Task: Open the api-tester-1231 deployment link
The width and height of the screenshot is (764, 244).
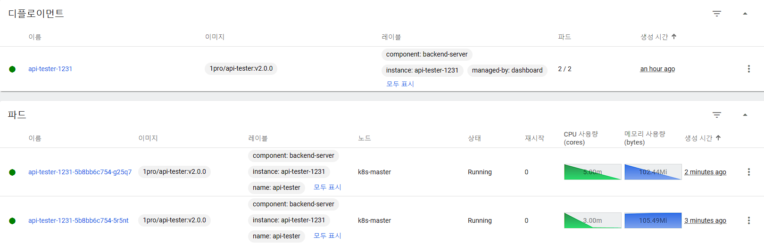Action: [50, 69]
